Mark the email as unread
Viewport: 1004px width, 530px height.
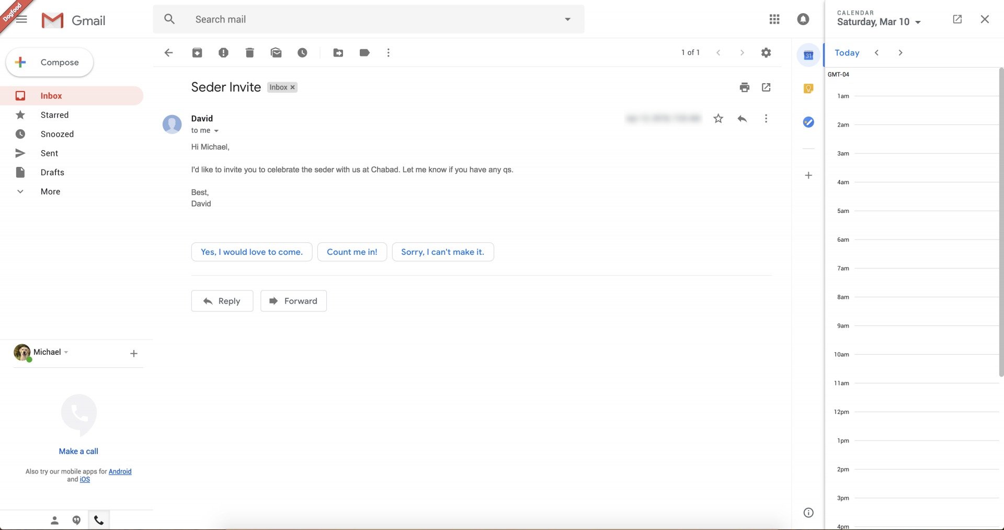tap(276, 52)
